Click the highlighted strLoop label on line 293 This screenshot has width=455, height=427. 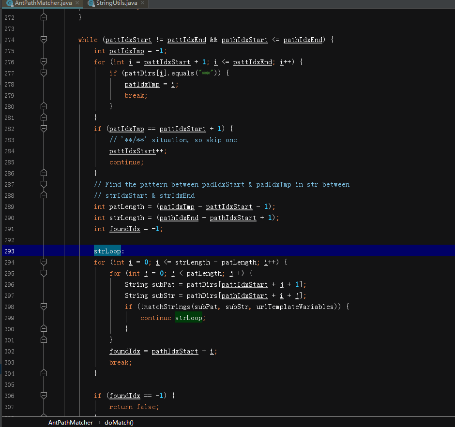click(107, 251)
